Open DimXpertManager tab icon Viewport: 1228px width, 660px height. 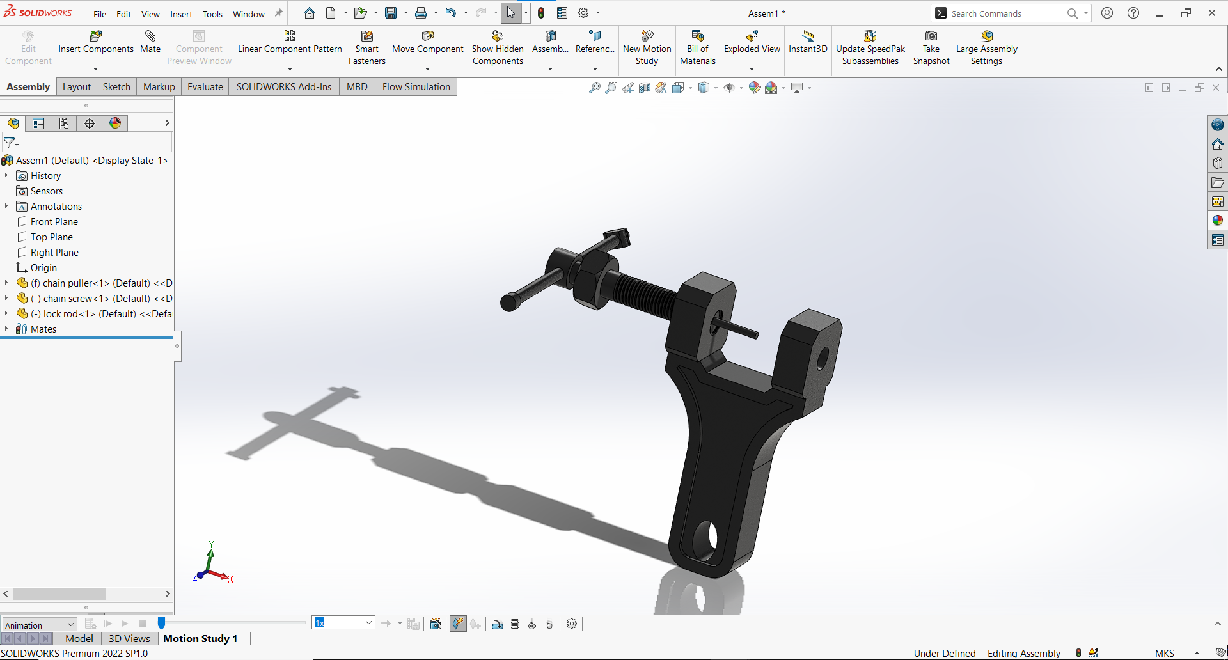click(x=90, y=123)
